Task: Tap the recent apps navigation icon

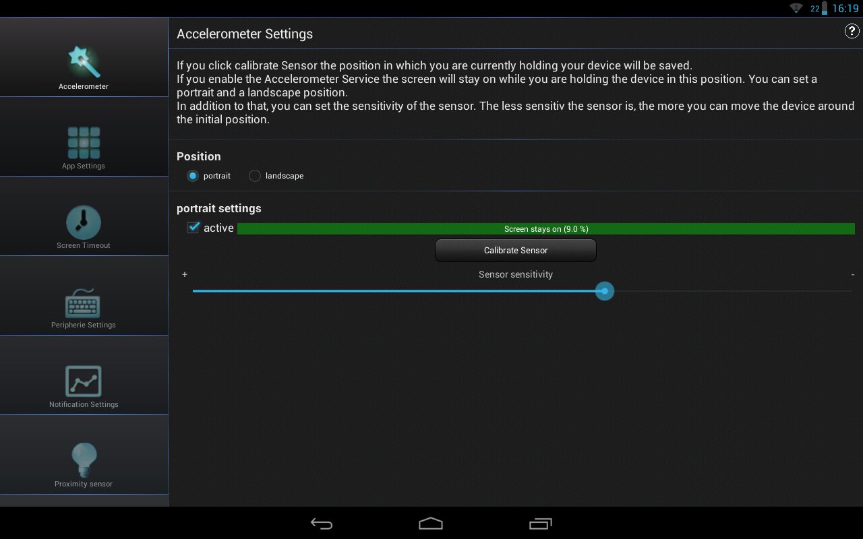Action: coord(540,524)
